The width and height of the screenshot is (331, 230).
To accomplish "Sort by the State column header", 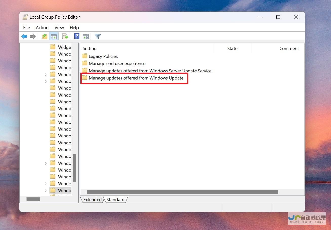I will (x=232, y=48).
